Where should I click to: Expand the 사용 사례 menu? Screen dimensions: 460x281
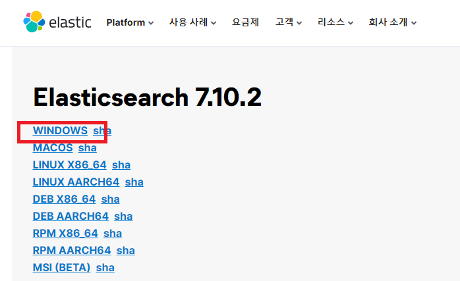192,22
